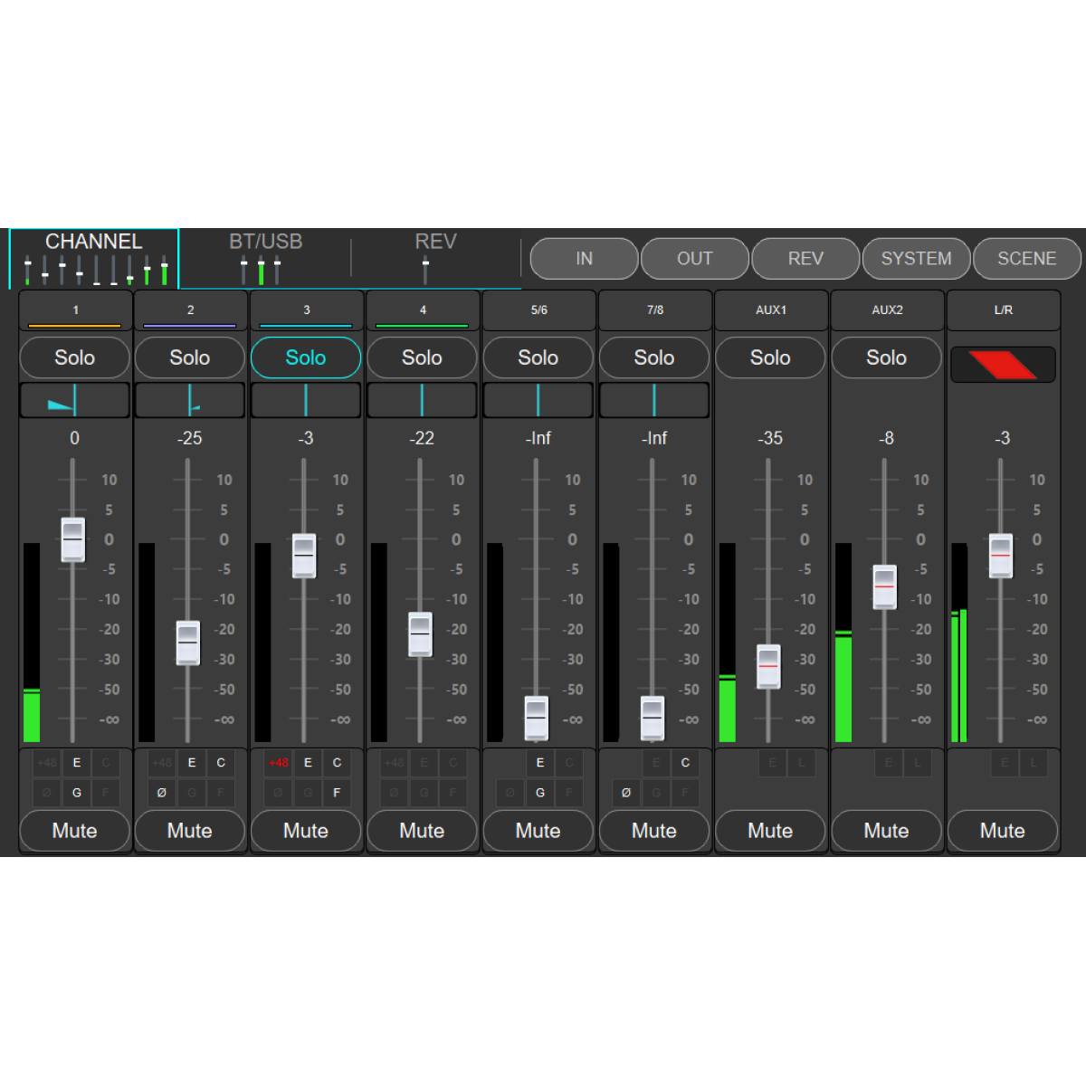Screen dimensions: 1086x1086
Task: Open the gate (G) on channel 5/6
Action: (x=539, y=793)
